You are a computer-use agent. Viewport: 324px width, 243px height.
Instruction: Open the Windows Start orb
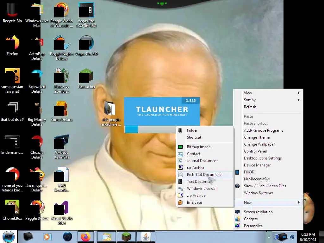[9, 237]
